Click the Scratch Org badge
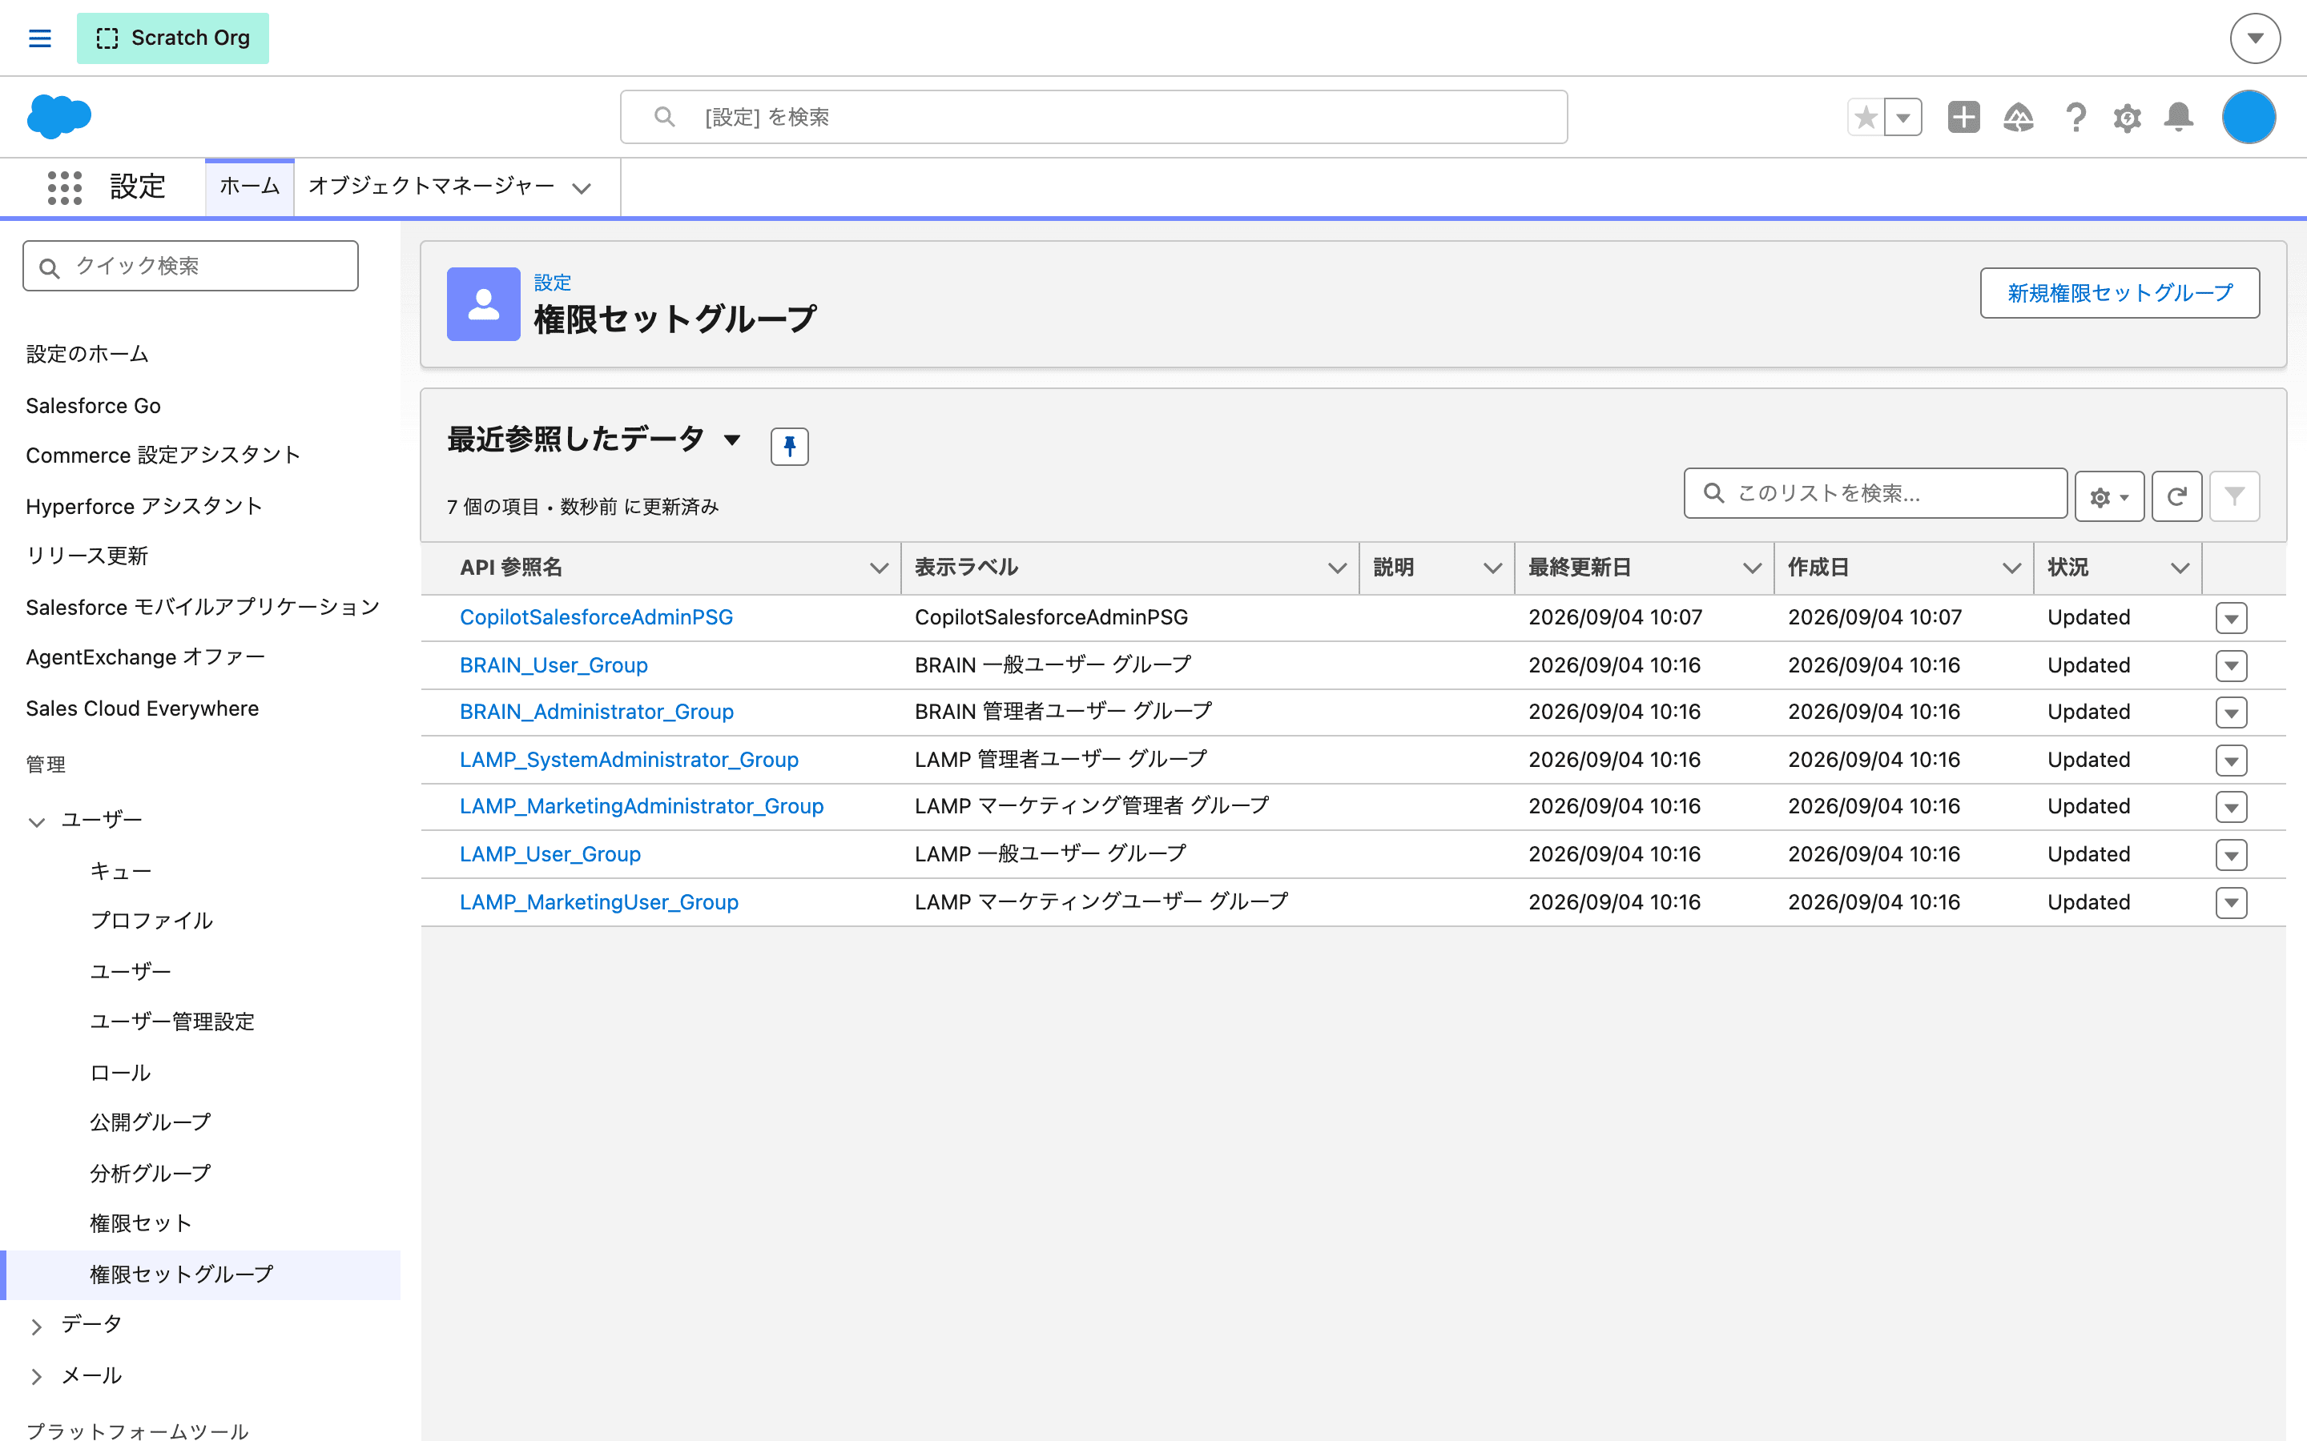Image resolution: width=2307 pixels, height=1441 pixels. coord(172,38)
